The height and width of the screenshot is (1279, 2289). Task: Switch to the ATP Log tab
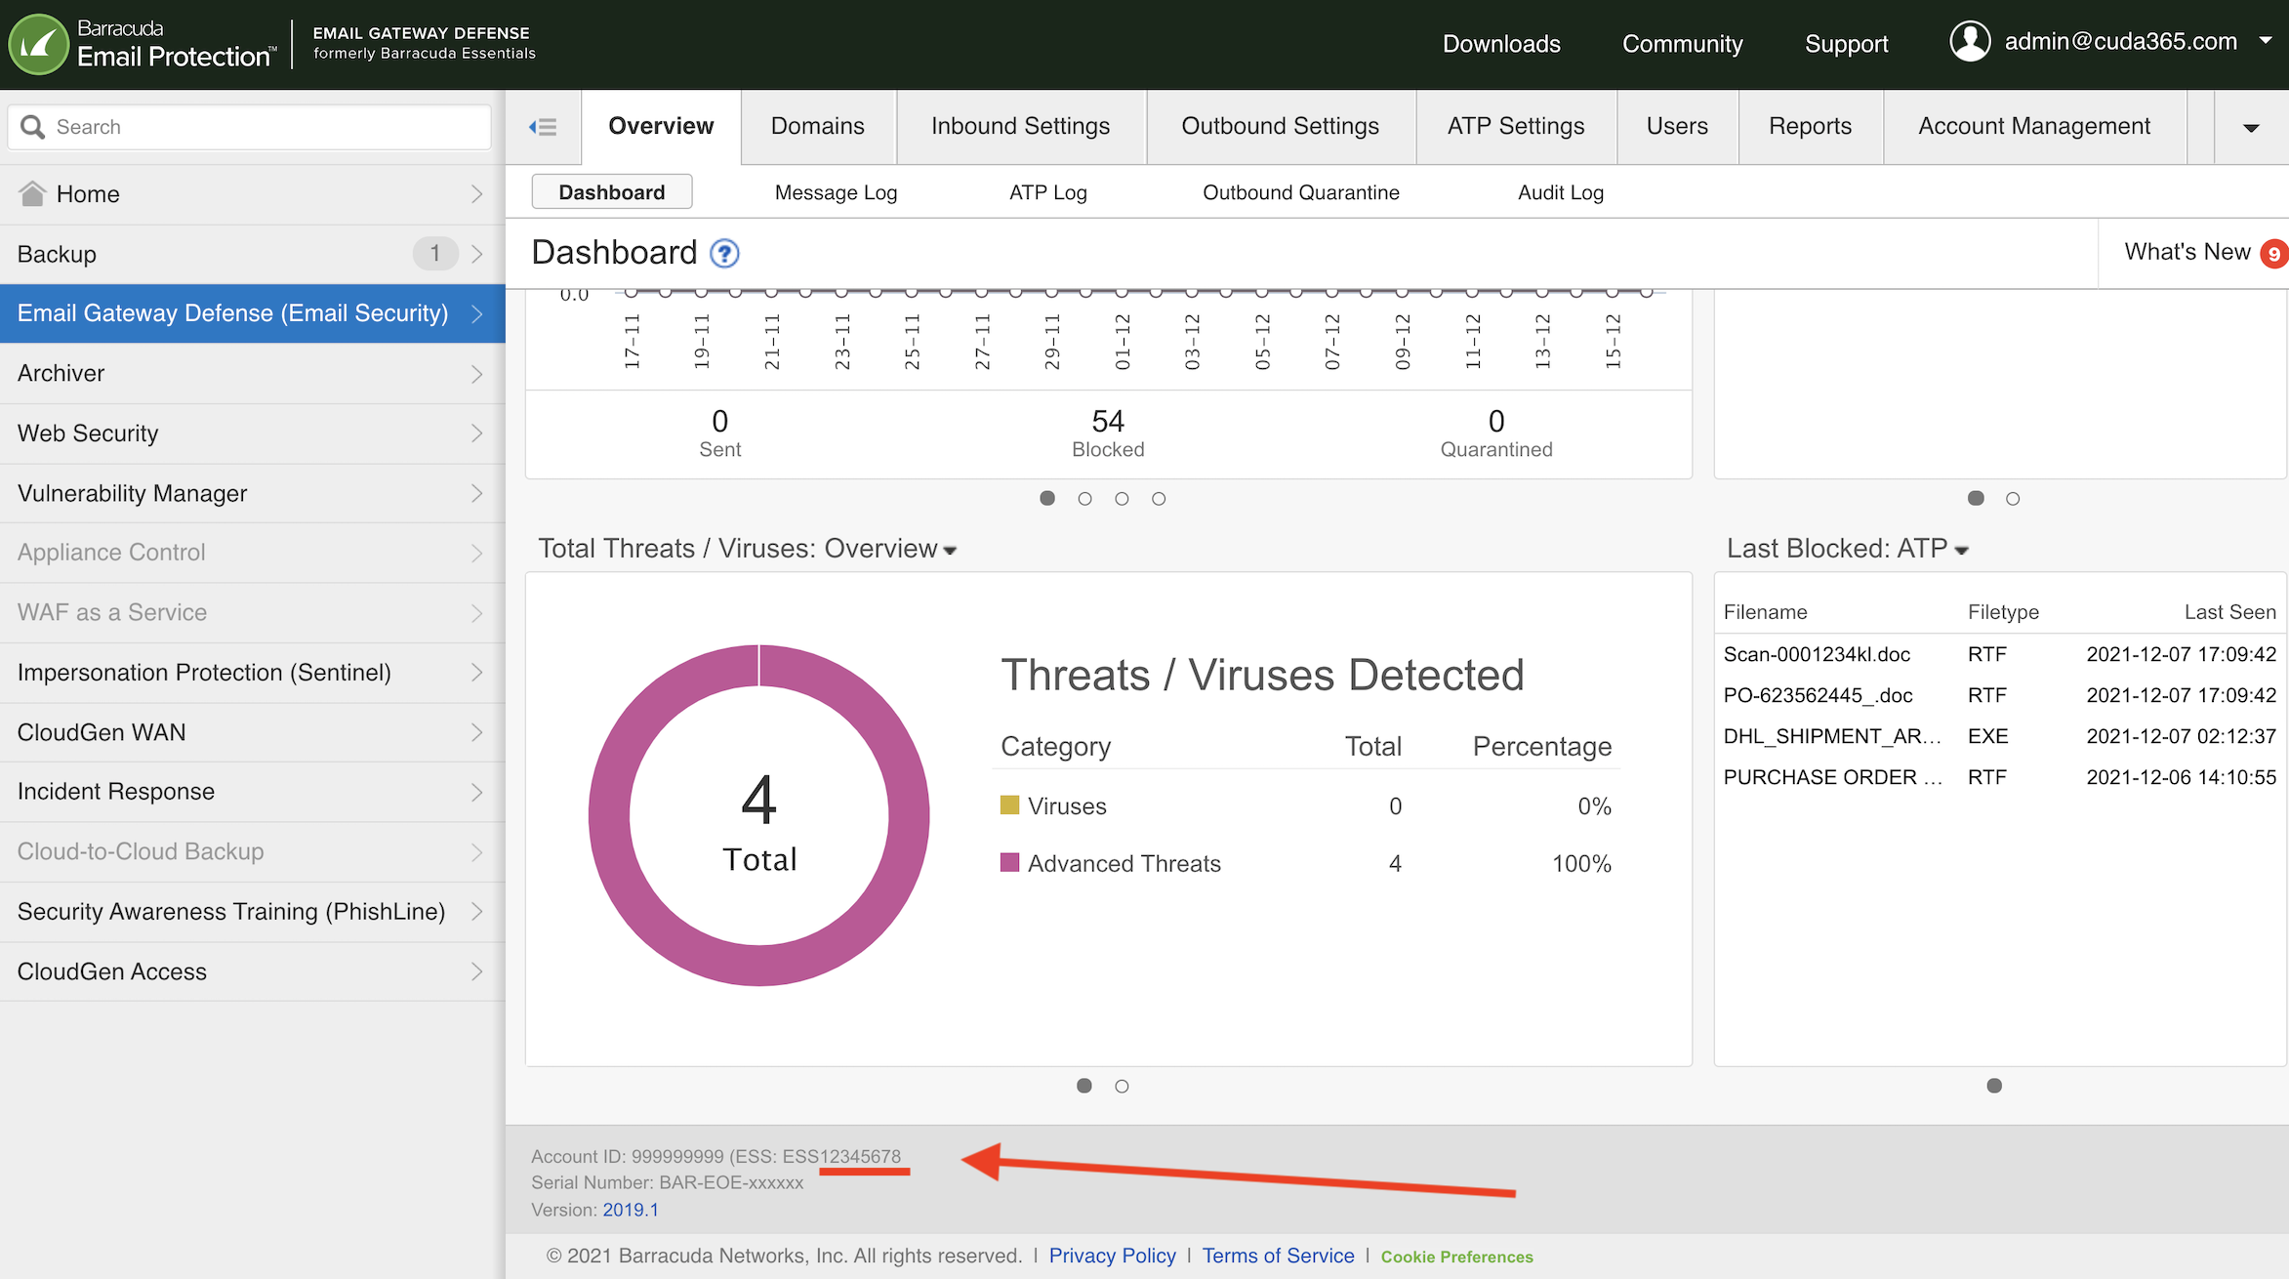1048,192
